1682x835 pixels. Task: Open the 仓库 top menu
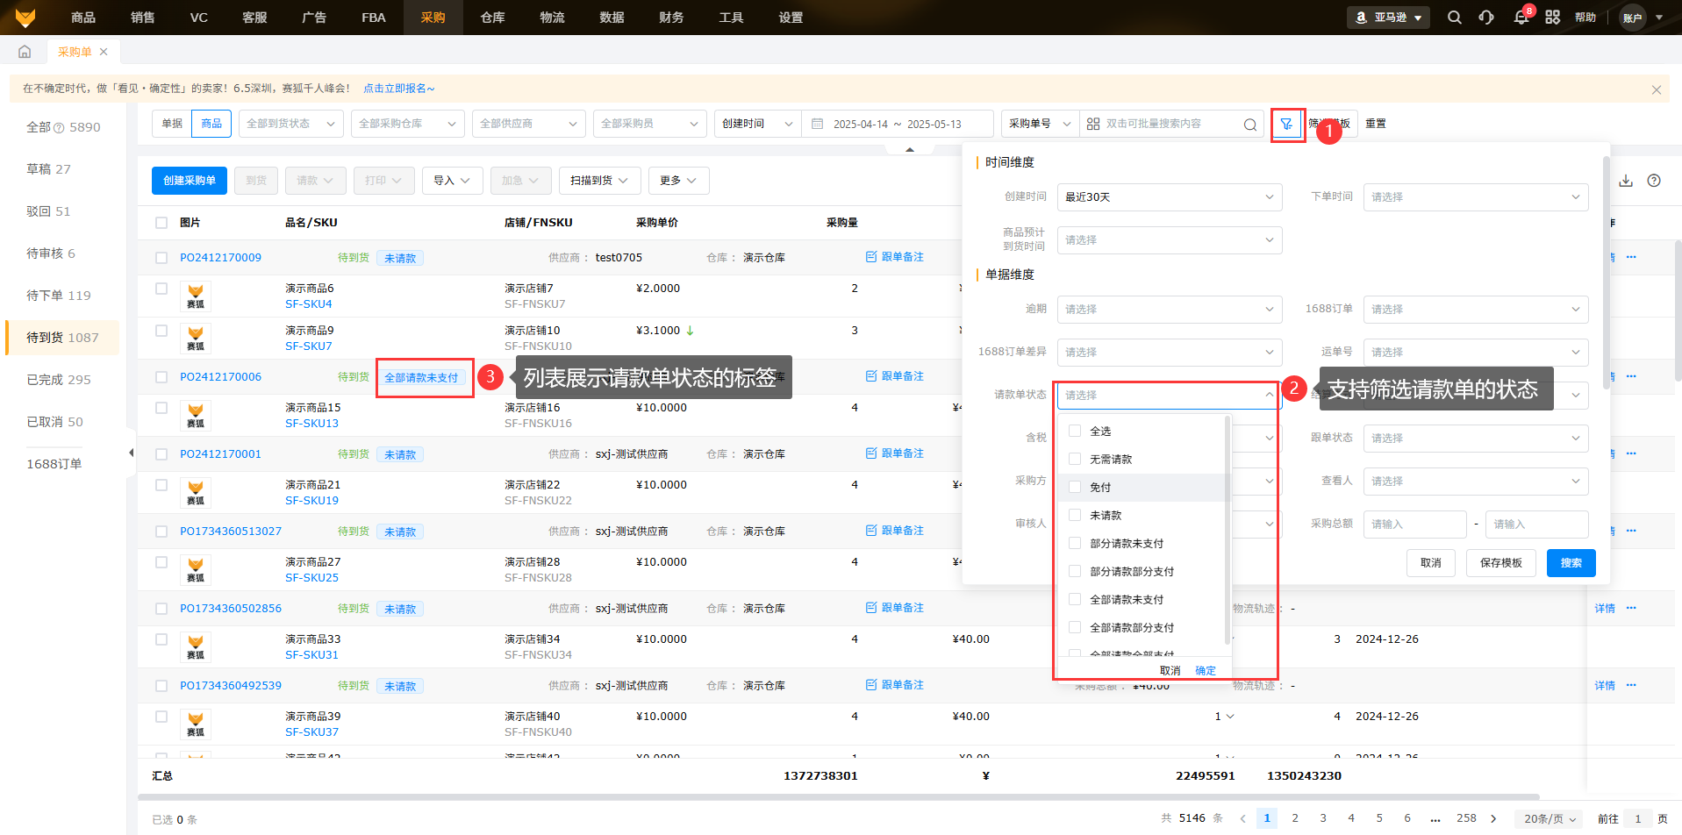492,18
